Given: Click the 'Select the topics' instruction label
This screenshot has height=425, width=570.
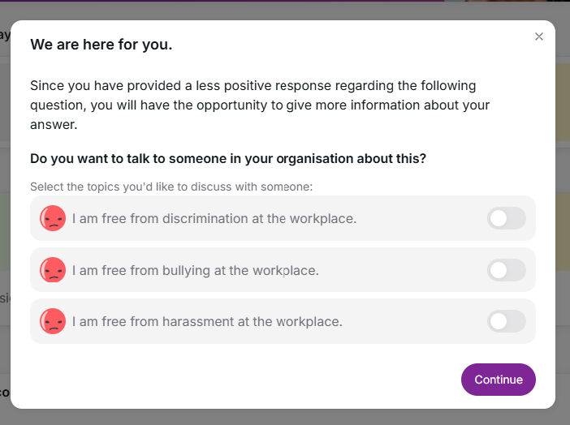Looking at the screenshot, I should pos(171,187).
